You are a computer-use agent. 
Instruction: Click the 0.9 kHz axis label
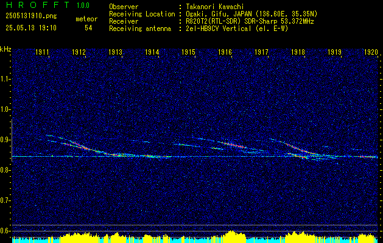click(5, 140)
